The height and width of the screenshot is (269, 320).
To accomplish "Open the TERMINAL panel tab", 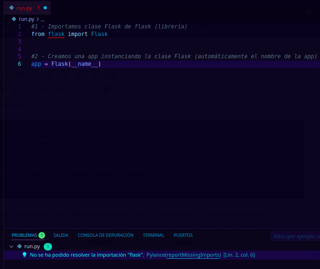I will tap(153, 235).
